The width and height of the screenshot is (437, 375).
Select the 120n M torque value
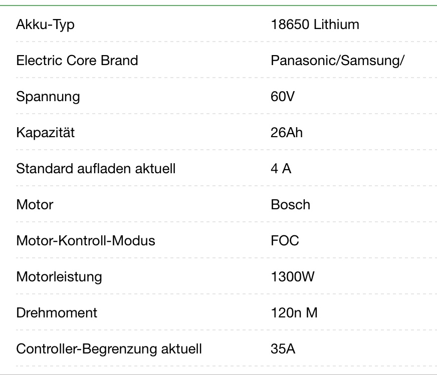tap(294, 312)
